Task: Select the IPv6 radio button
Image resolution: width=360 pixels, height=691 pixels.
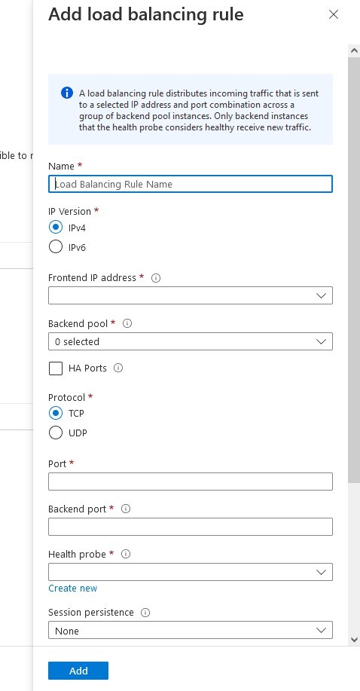Action: (x=56, y=247)
